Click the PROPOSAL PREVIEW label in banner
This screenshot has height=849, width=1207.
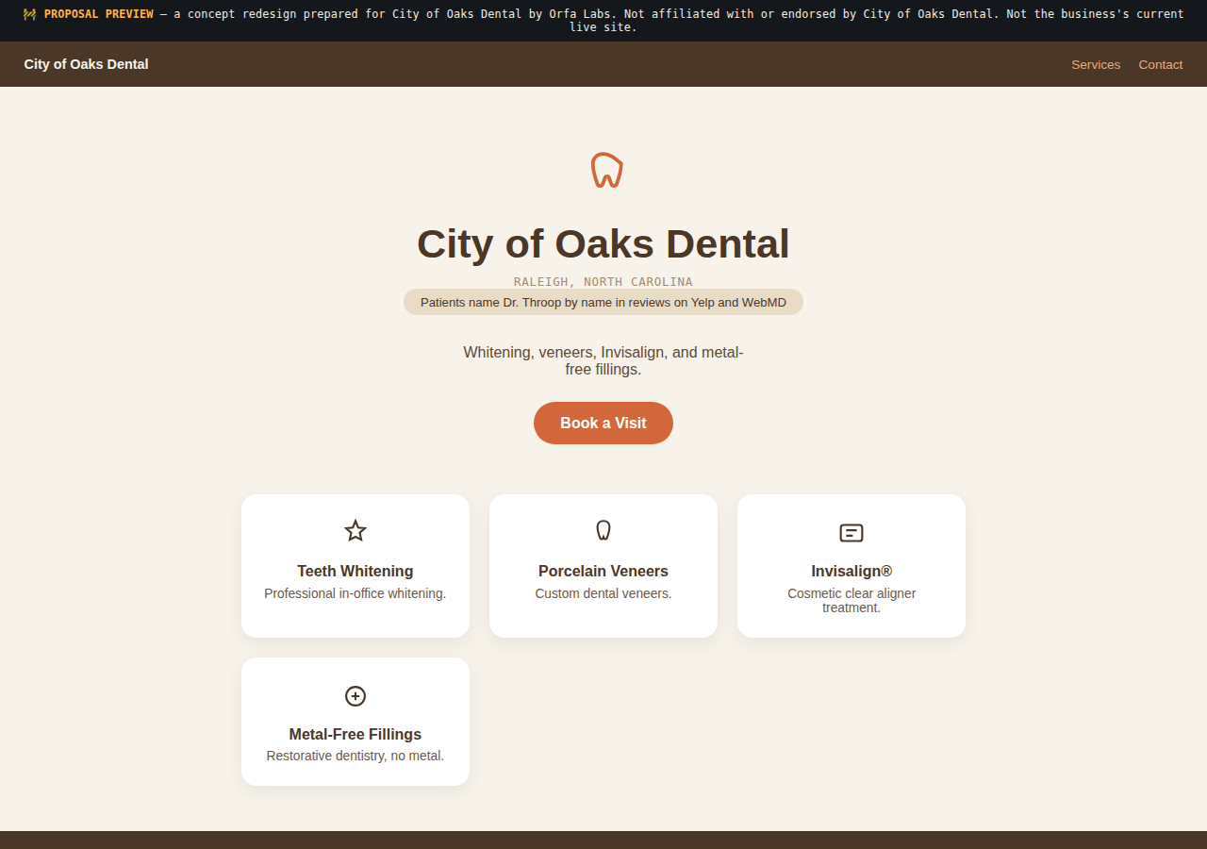pyautogui.click(x=99, y=14)
